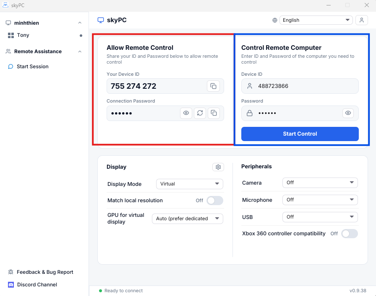Click the Tony device grid icon

coord(11,36)
